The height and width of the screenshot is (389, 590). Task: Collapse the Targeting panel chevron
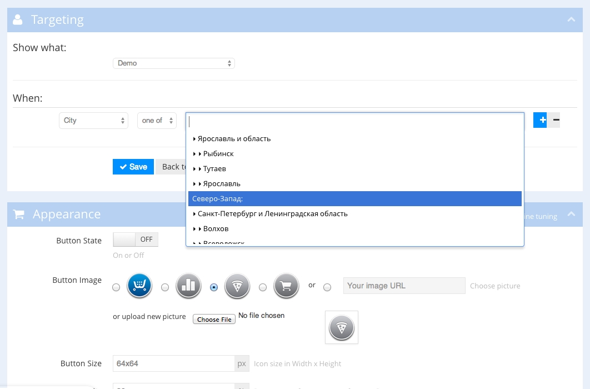pos(571,19)
